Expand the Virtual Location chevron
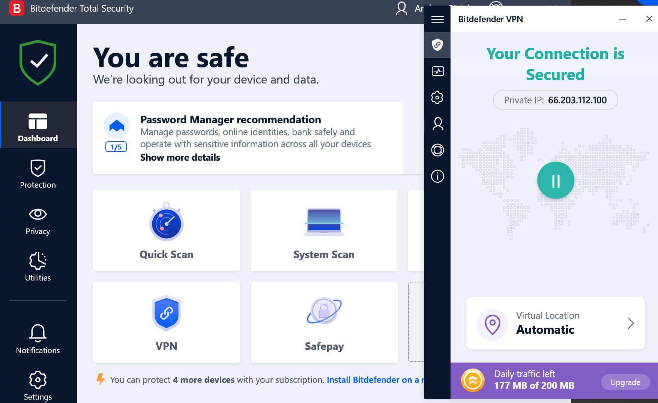 coord(631,323)
